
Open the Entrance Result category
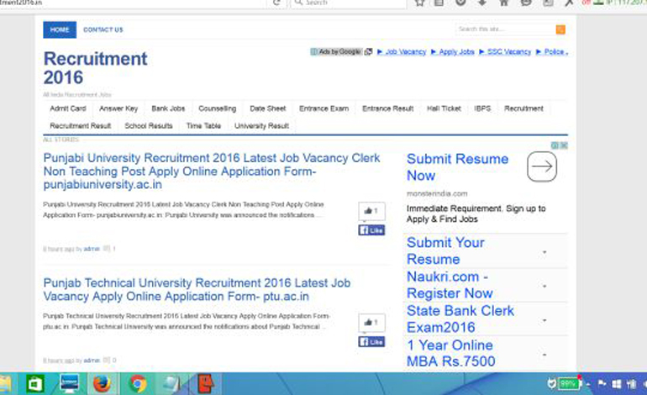point(388,108)
